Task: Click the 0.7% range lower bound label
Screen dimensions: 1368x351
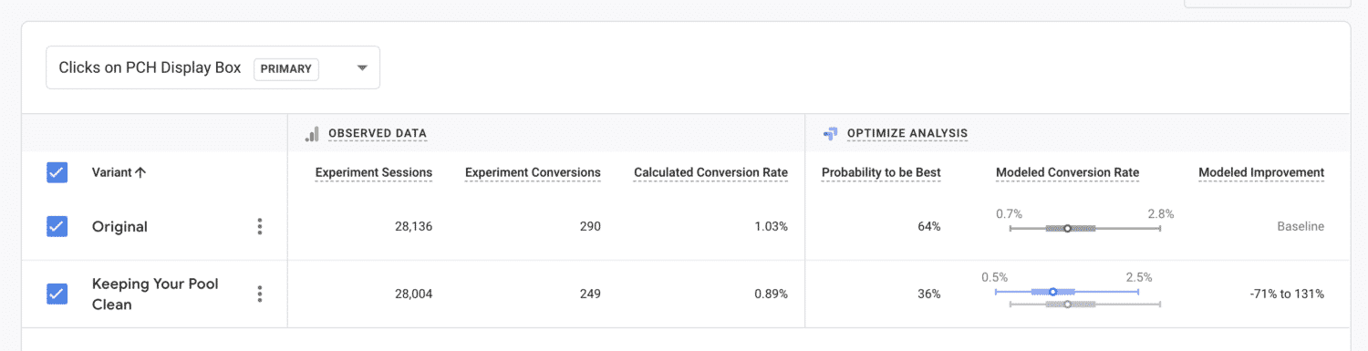Action: pos(1009,214)
